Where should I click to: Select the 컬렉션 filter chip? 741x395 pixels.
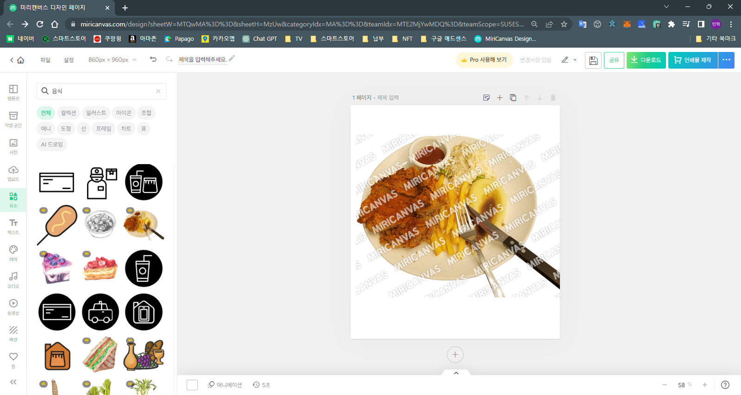69,113
